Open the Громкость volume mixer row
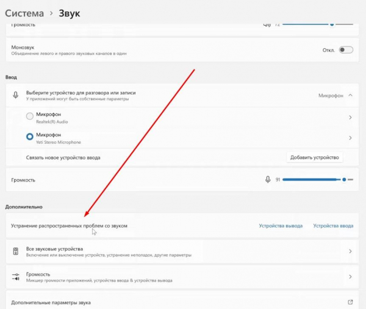This screenshot has width=366, height=309. pyautogui.click(x=182, y=277)
